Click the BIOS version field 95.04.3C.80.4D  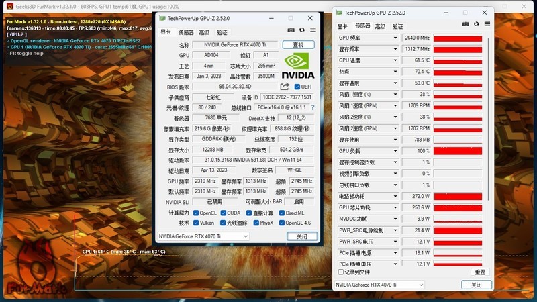[236, 87]
